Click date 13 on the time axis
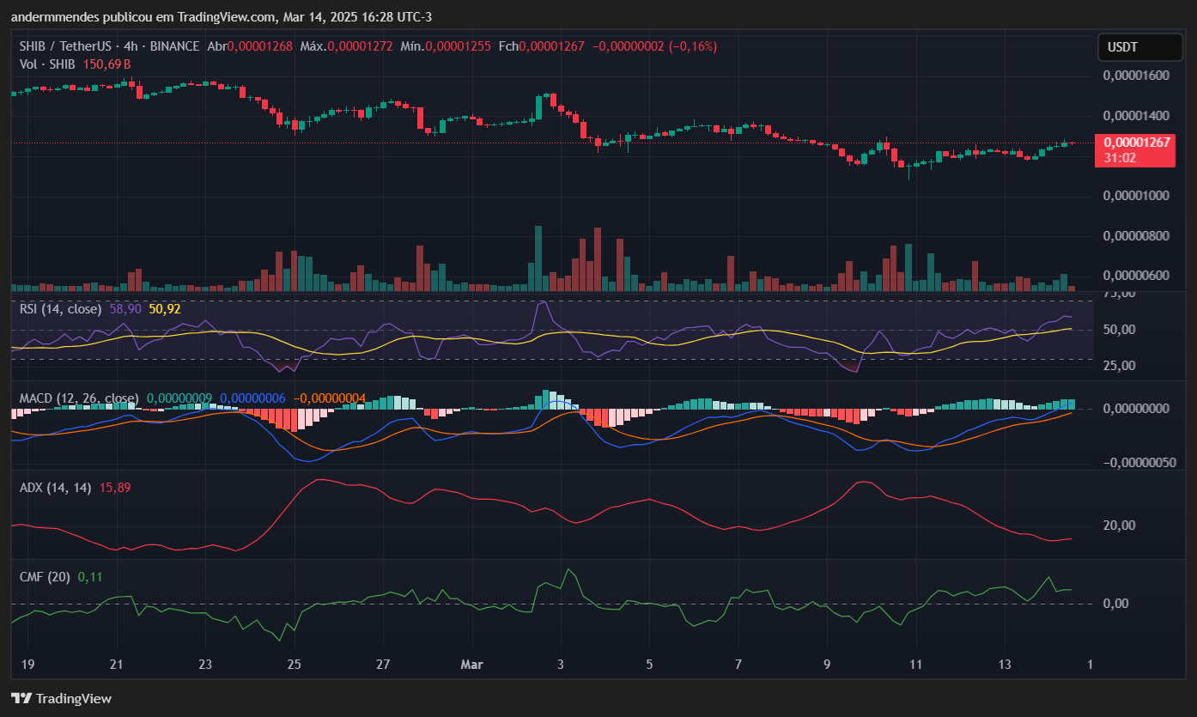Screen dimensions: 1197x717 click(x=1006, y=665)
